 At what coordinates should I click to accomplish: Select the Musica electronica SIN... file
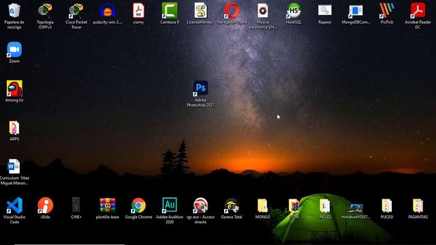click(263, 11)
